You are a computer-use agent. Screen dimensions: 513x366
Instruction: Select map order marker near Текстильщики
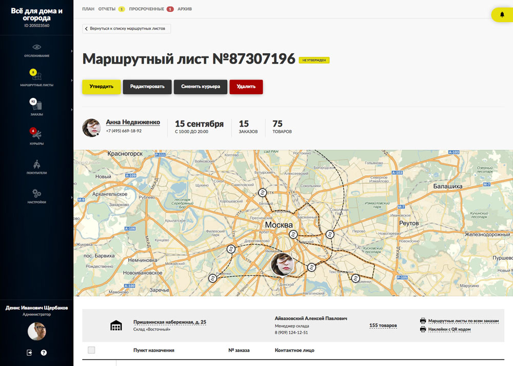coord(356,278)
